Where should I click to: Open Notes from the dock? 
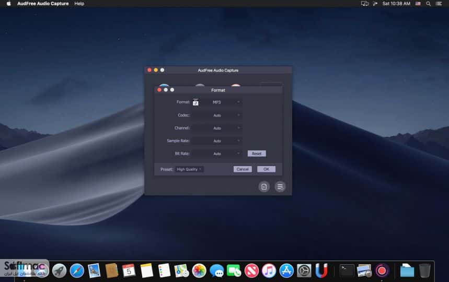click(146, 271)
